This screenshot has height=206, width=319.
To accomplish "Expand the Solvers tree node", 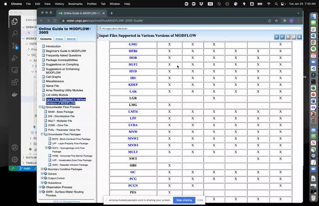I will point(42,174).
